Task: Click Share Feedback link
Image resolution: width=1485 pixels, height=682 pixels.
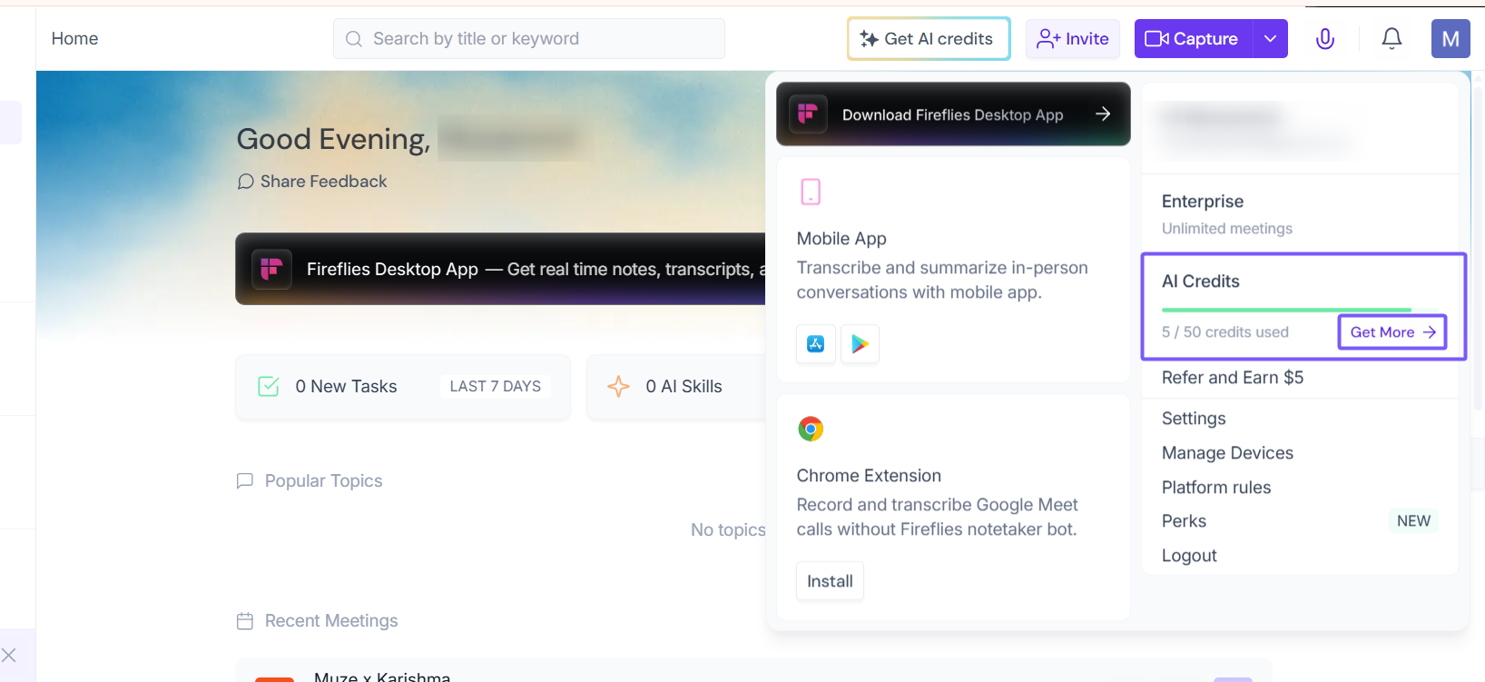Action: point(312,182)
